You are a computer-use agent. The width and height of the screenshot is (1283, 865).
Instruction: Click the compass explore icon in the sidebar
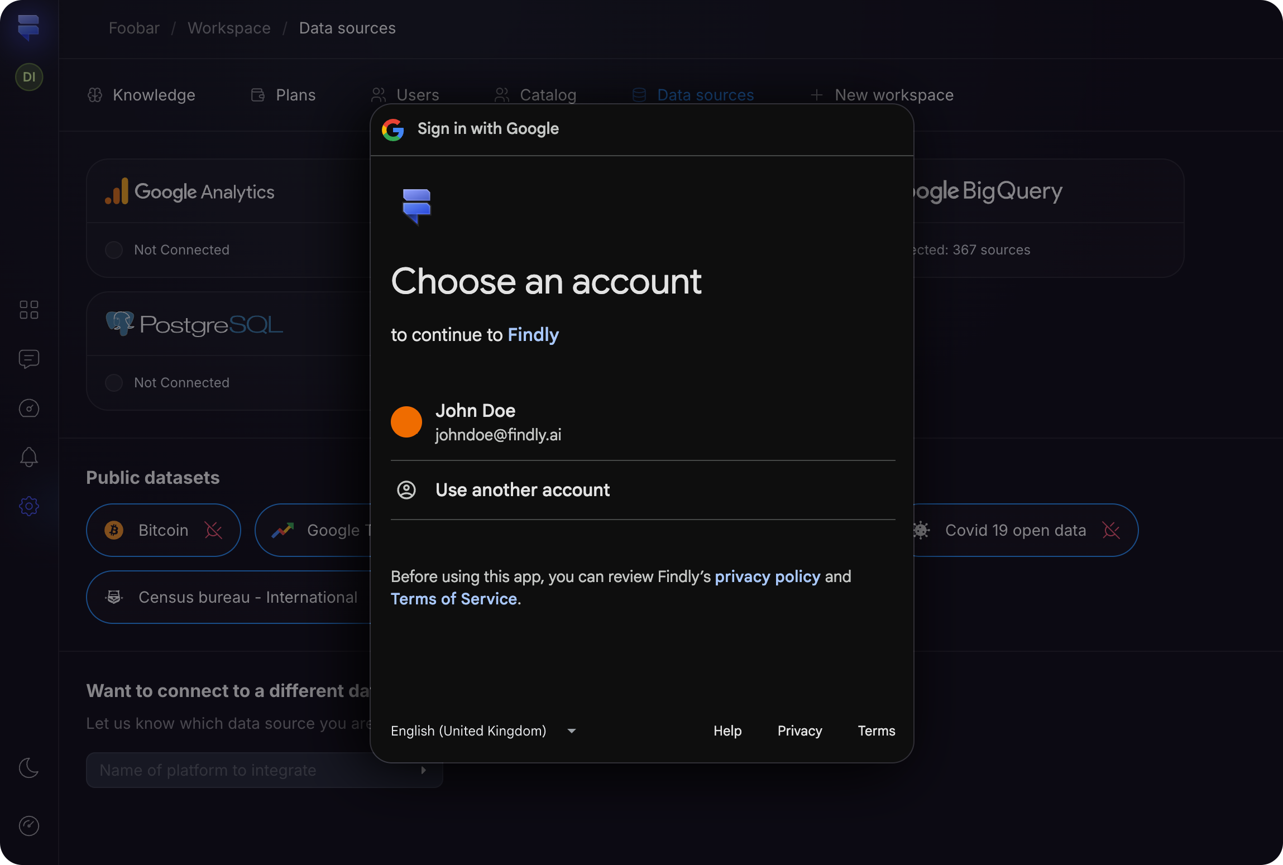(x=28, y=409)
